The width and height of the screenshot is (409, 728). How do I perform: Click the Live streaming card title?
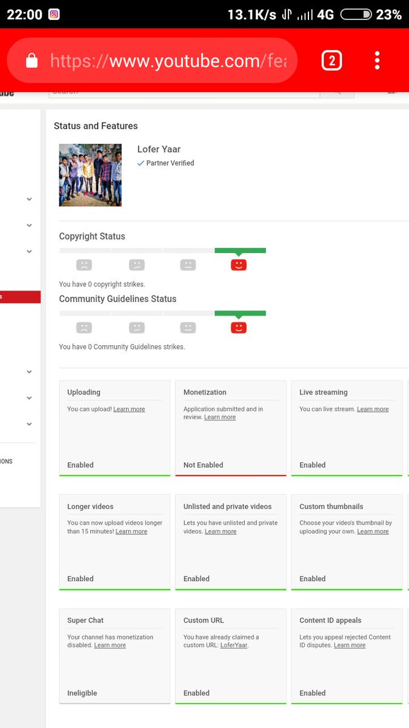coord(324,393)
